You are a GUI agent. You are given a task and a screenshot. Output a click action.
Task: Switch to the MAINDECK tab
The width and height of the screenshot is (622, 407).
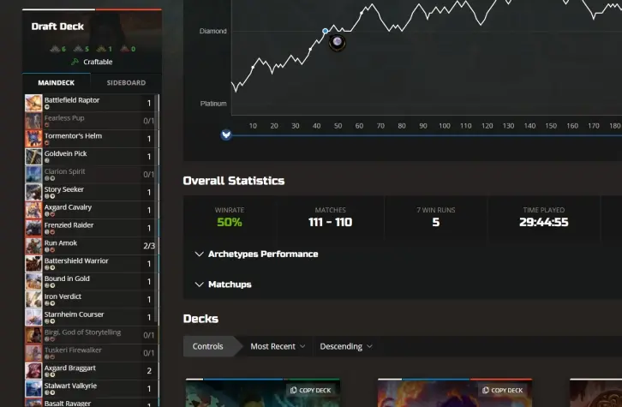coord(56,82)
